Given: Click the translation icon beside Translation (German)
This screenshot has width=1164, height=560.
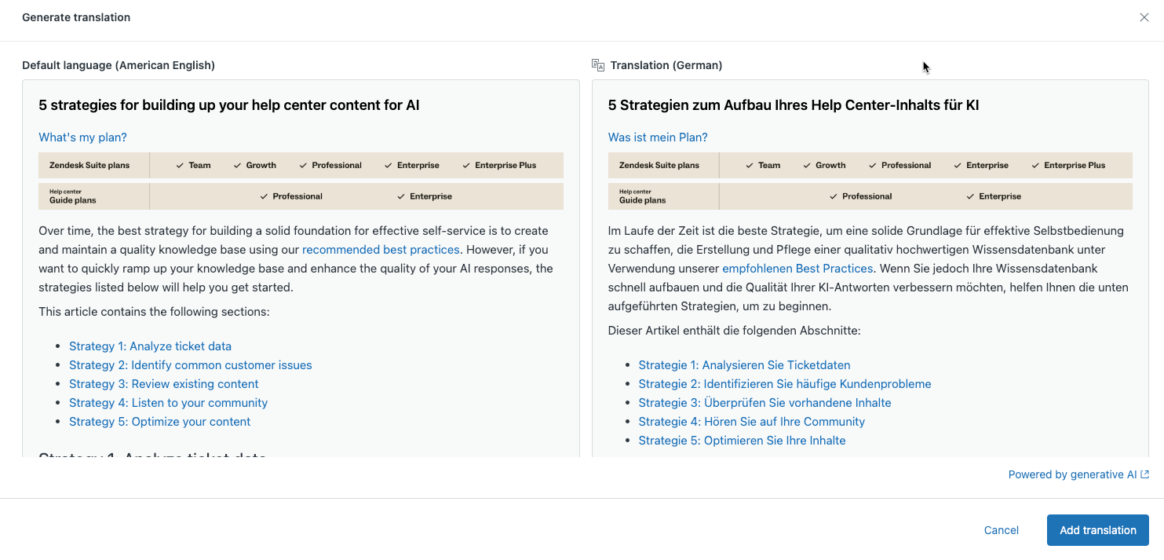Looking at the screenshot, I should pos(597,65).
